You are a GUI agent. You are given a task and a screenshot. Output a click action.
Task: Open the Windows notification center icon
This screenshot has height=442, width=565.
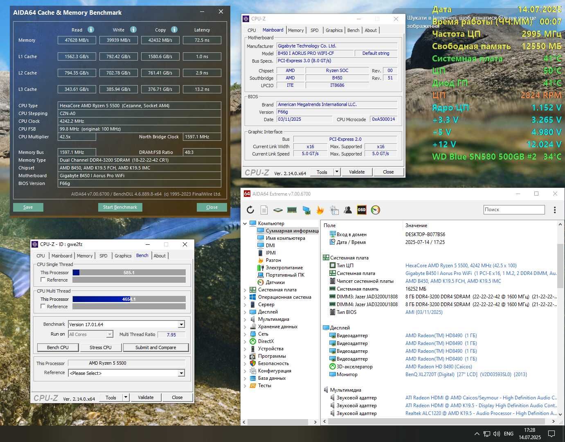[551, 433]
